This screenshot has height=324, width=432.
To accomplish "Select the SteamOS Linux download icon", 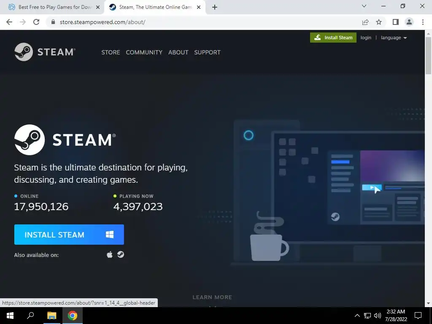I will coord(121,254).
